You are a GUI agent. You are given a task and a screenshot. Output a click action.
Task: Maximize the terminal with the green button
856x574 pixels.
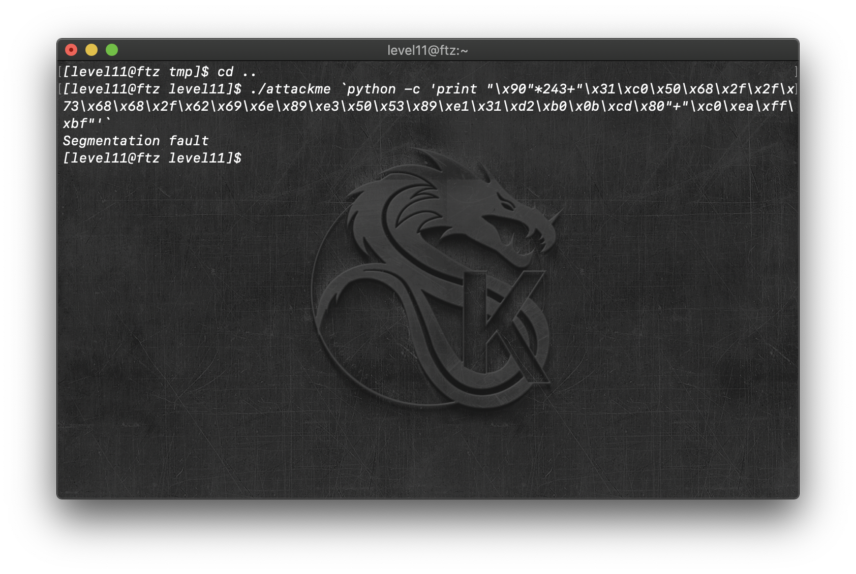112,50
